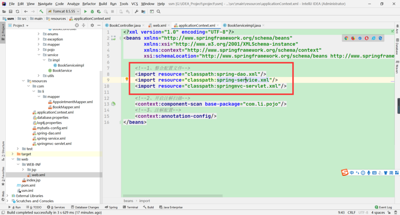This screenshot has height=215, width=400.
Task: Collapse all in Project panel
Action: (x=83, y=25)
